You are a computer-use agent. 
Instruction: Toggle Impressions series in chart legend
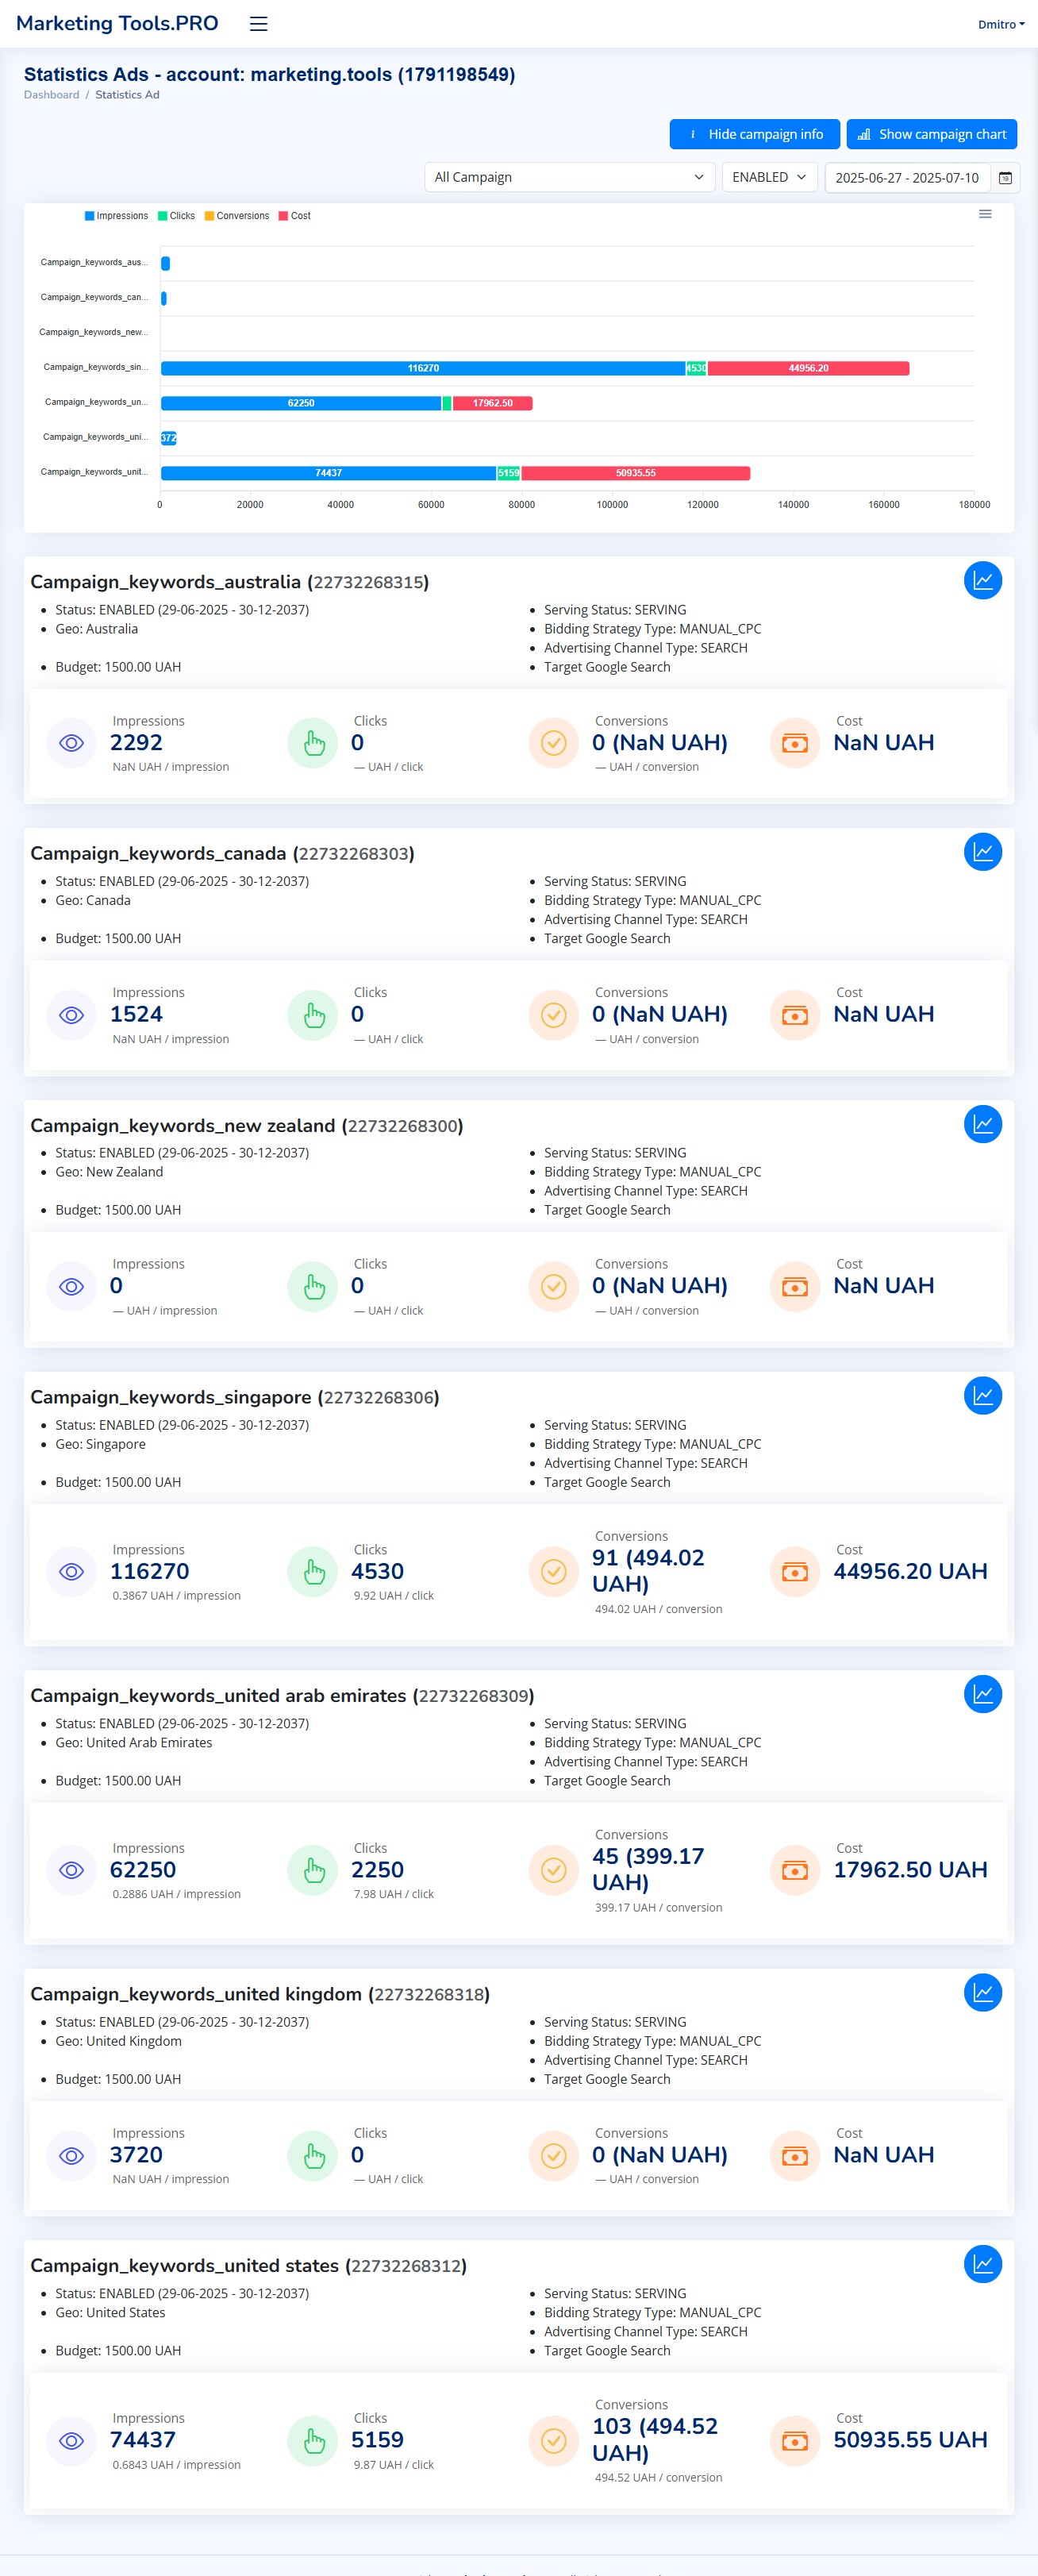point(117,216)
